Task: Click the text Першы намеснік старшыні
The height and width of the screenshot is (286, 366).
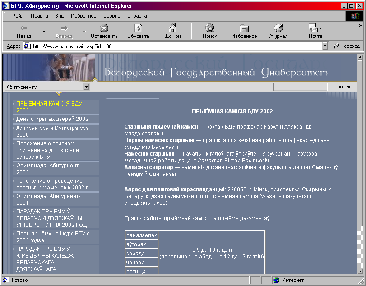Action: 159,140
